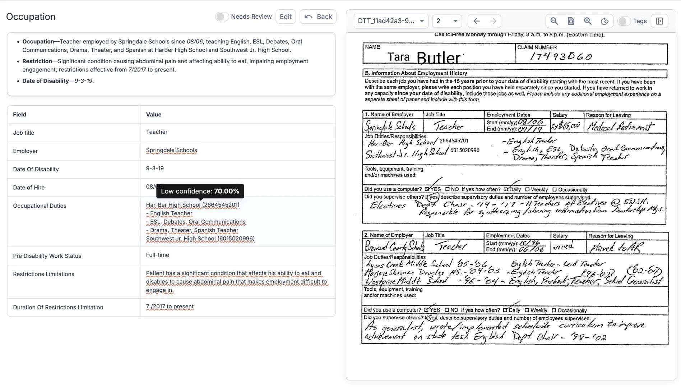Viewport: 681px width, 387px height.
Task: Click the Value column header
Action: point(153,115)
